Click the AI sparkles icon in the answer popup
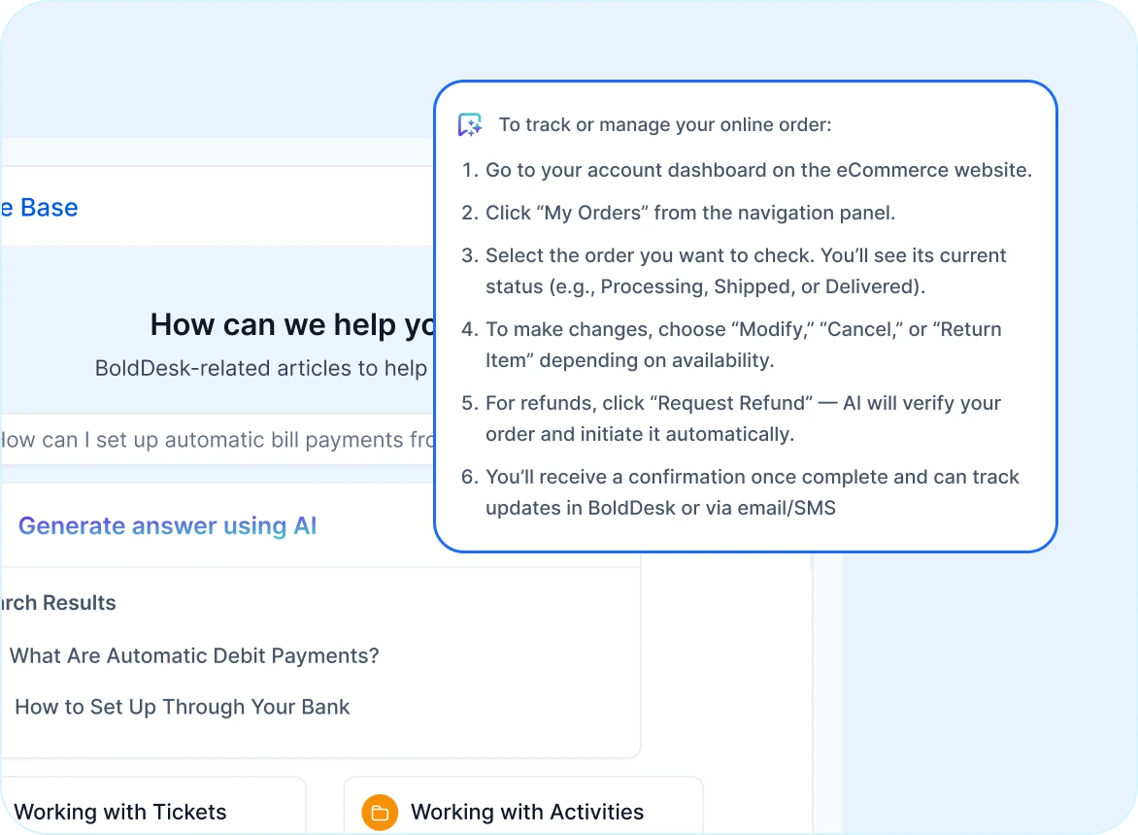The image size is (1138, 835). point(469,124)
